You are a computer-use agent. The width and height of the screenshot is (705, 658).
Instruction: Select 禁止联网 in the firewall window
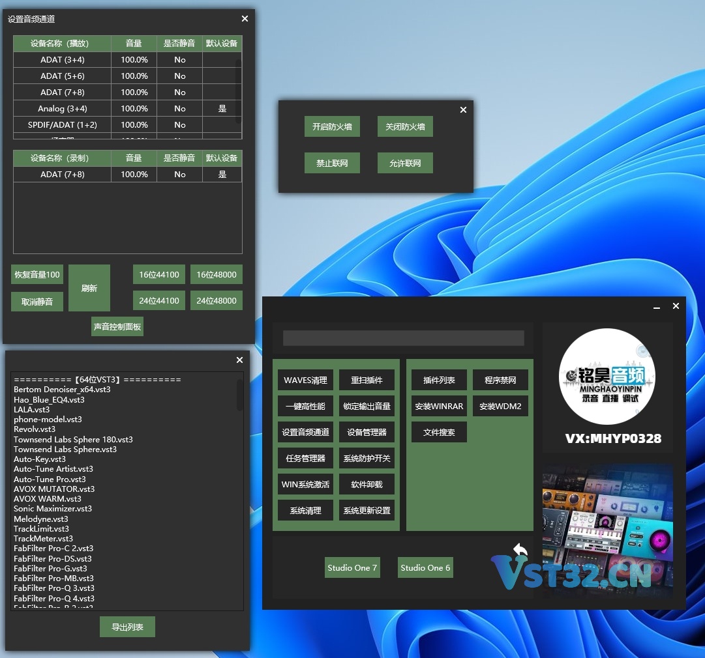(x=332, y=163)
